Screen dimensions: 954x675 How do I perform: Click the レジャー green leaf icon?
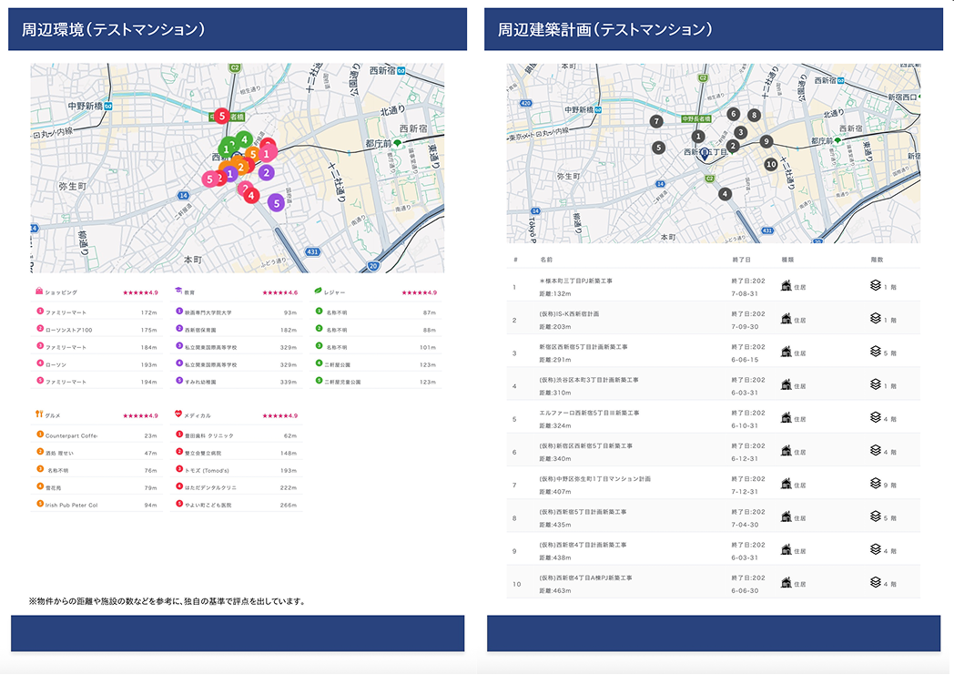pos(318,292)
